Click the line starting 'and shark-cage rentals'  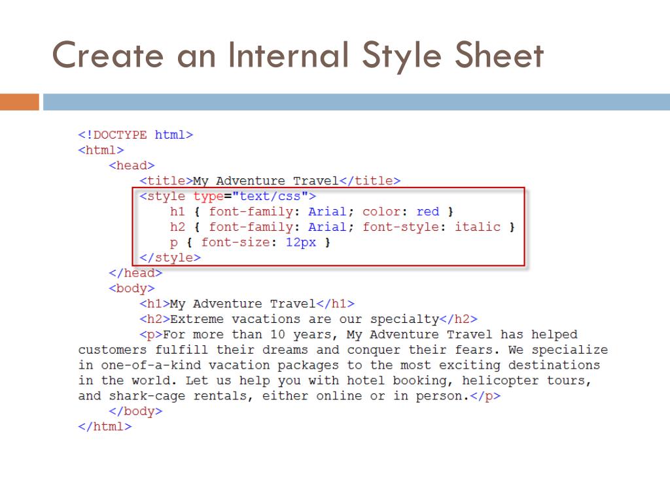[289, 396]
